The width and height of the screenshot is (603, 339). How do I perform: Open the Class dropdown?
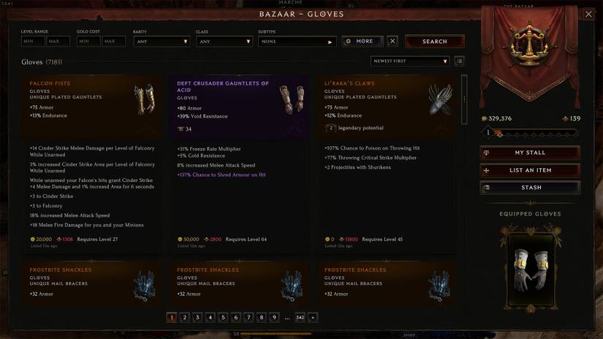point(224,41)
